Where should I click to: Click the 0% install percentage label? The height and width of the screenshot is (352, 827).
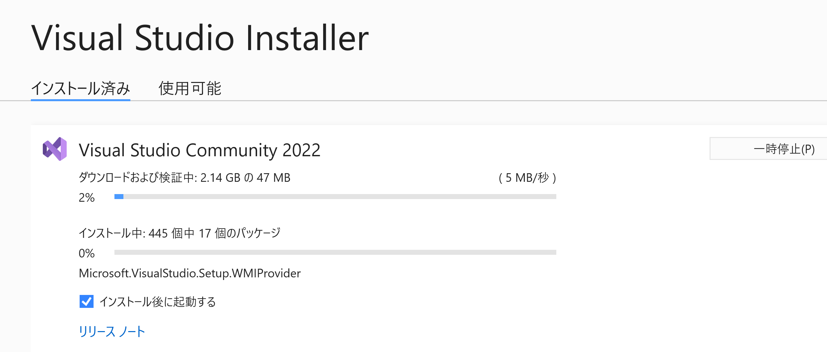pyautogui.click(x=87, y=253)
